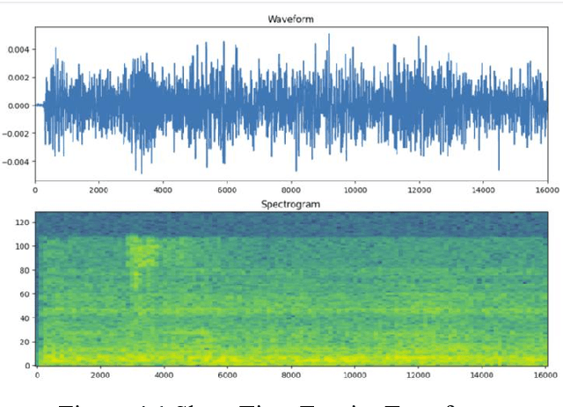563x407 pixels.
Task: Click the 10000 x-axis tick under Waveform
Action: point(355,190)
